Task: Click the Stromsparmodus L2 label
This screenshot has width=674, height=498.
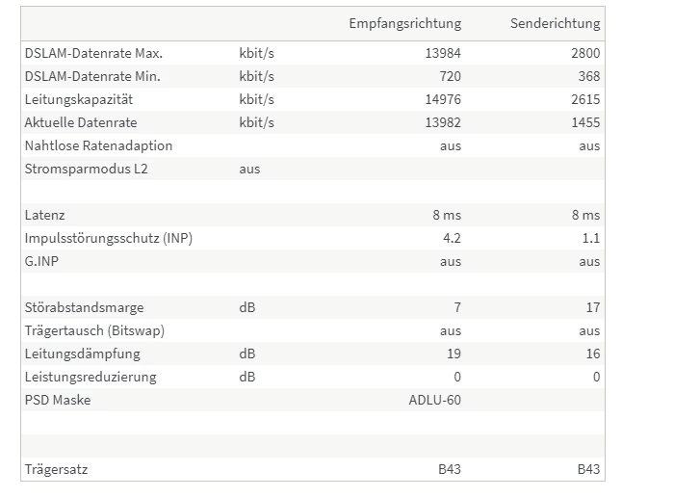Action: [x=86, y=169]
